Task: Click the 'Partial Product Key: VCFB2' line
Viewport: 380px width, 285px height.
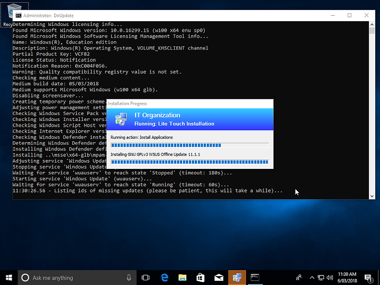Action: [51, 54]
